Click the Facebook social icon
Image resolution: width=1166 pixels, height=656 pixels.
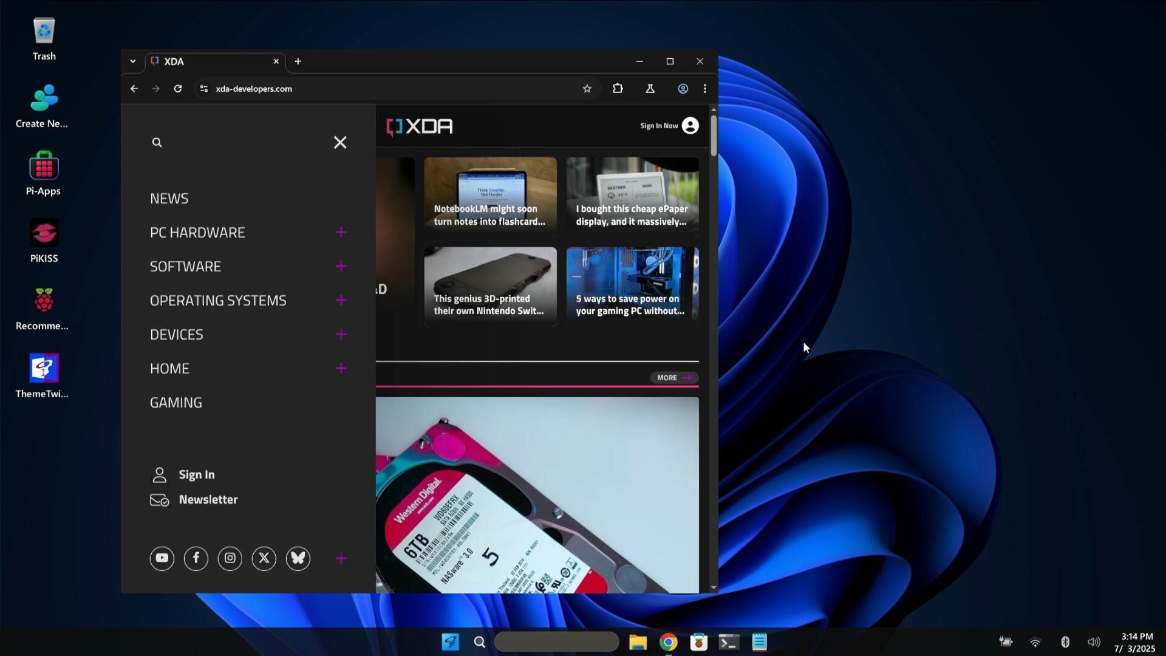click(x=196, y=558)
